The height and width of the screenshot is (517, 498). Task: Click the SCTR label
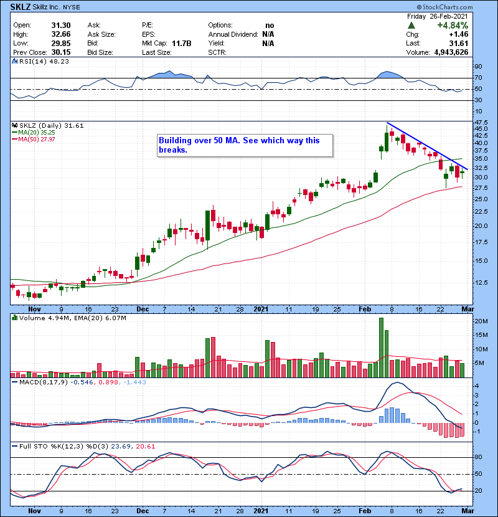(217, 52)
